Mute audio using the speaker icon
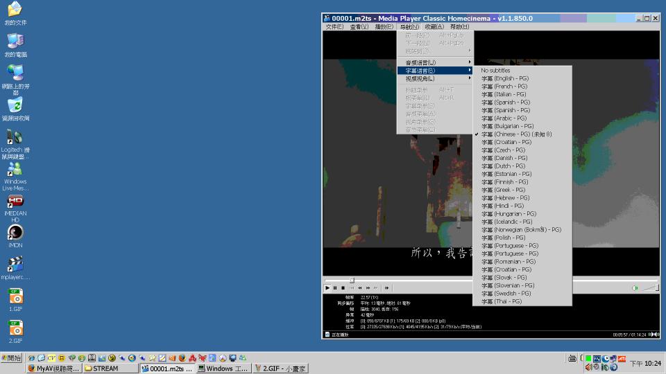This screenshot has height=374, width=666. click(635, 288)
